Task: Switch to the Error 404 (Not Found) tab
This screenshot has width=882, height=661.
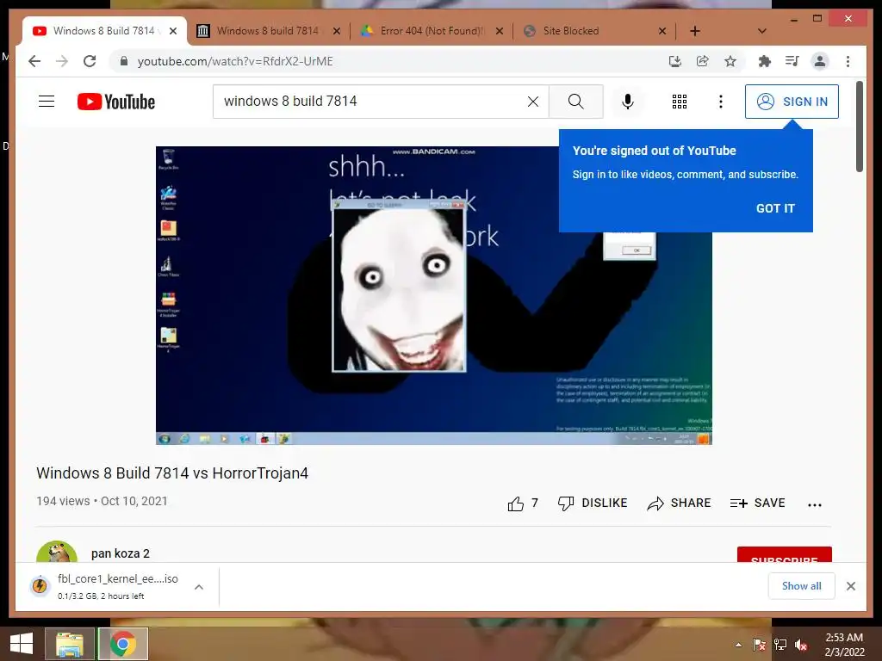Action: (x=432, y=31)
